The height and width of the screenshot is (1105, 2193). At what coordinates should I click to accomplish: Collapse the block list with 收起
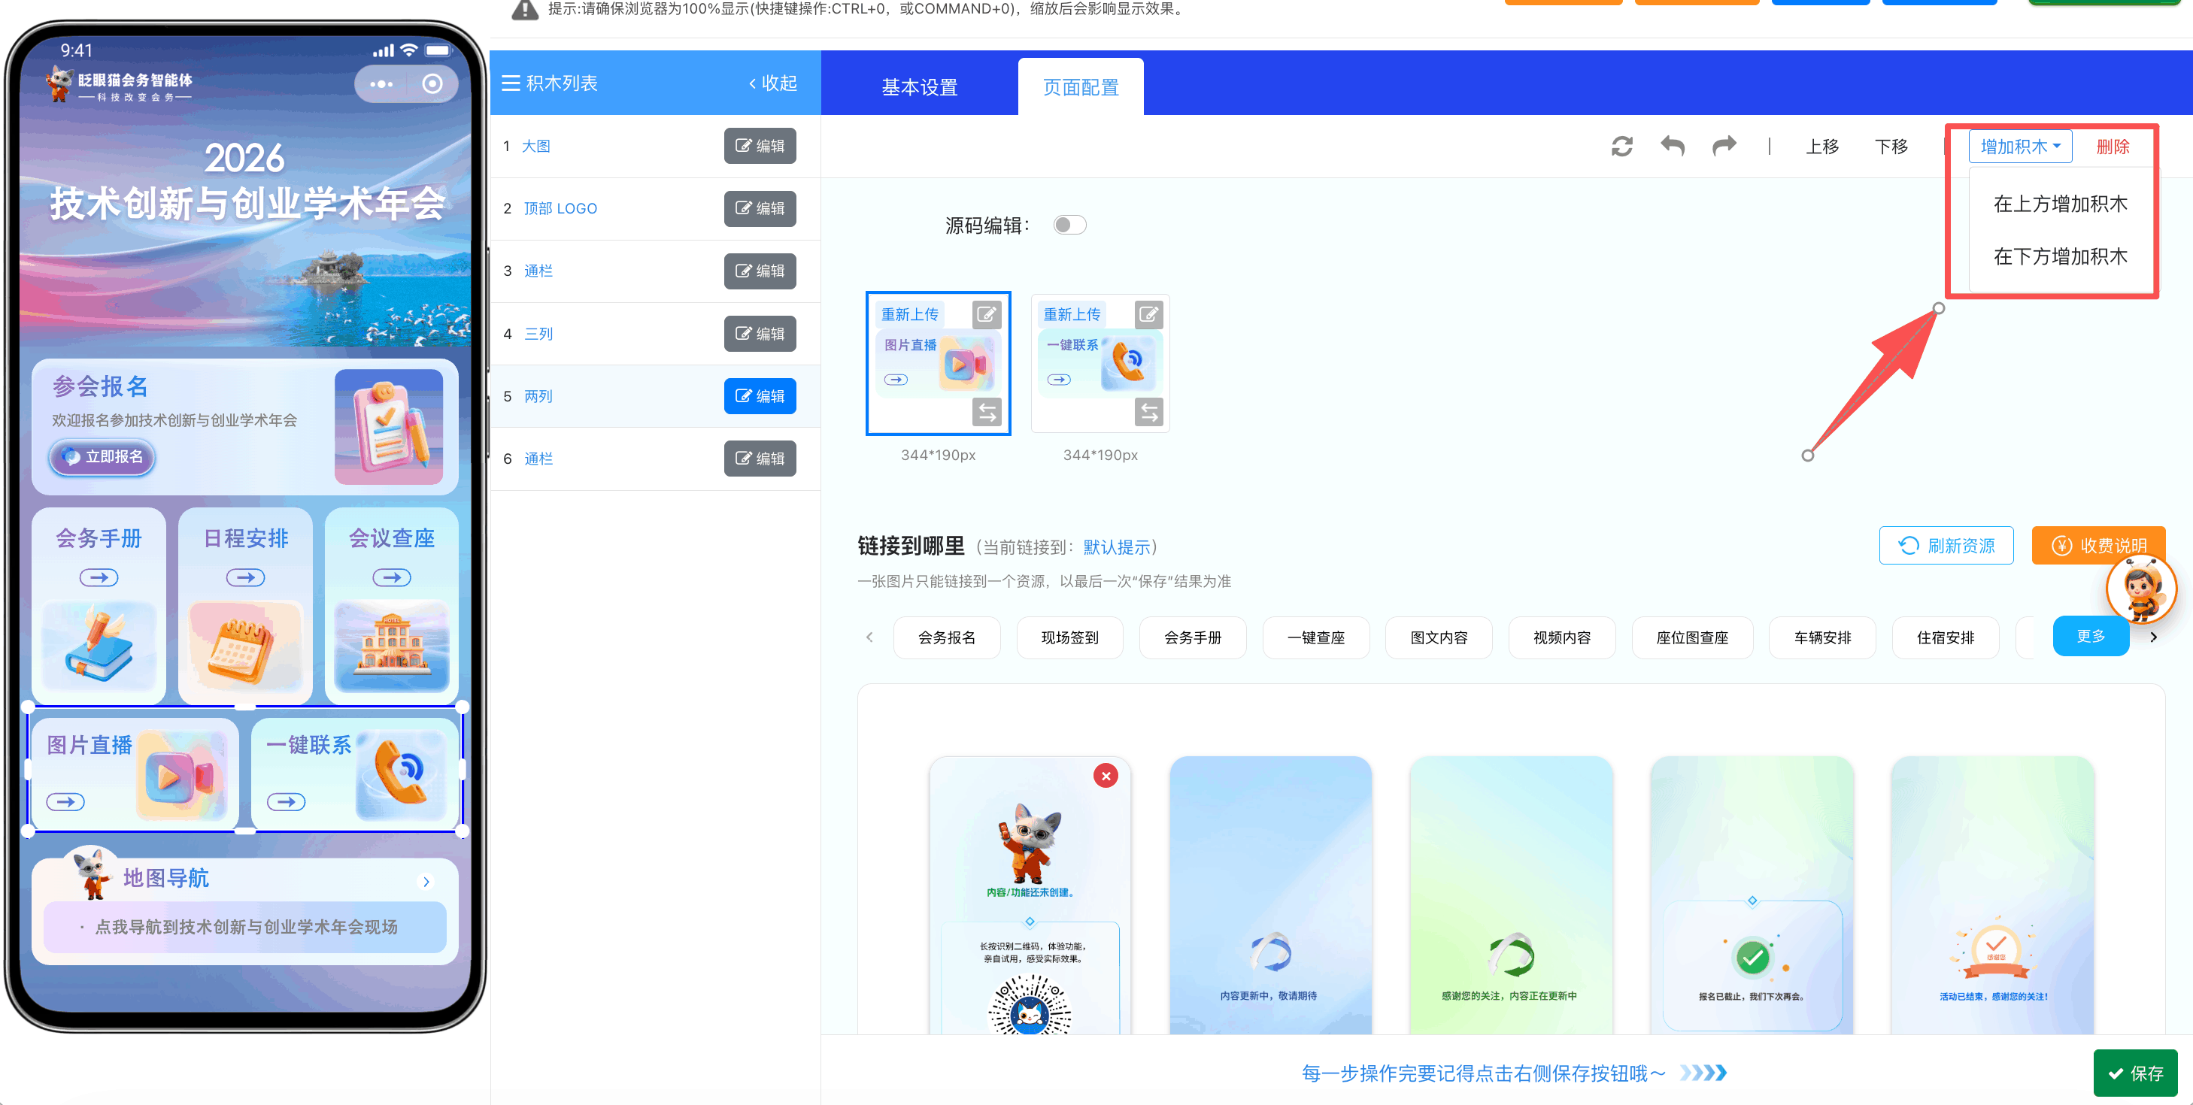(x=773, y=83)
